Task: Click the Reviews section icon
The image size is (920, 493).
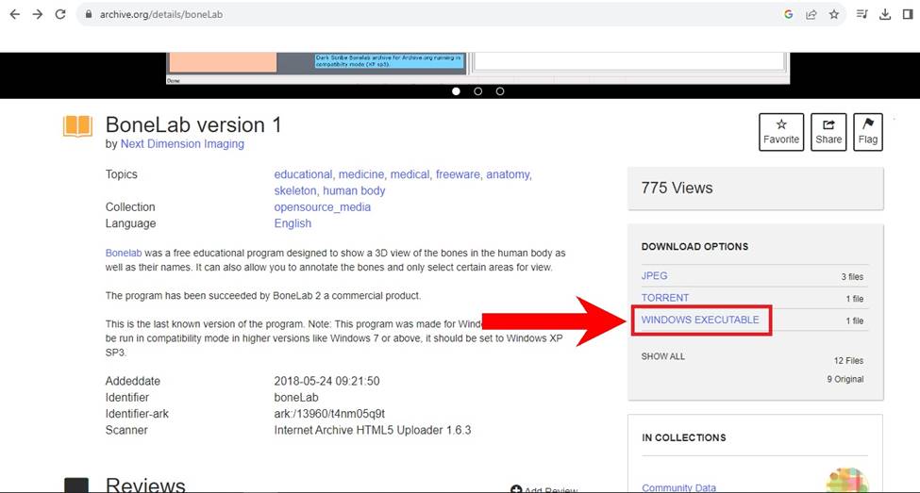Action: [x=76, y=485]
